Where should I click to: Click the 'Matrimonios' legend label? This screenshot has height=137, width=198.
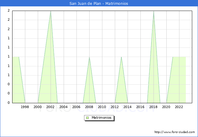pos(101,118)
